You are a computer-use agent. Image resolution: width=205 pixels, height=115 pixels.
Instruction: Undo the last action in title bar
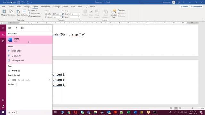22,2
